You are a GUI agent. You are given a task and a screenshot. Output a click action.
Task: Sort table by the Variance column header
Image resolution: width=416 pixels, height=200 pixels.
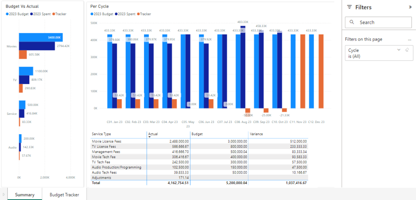click(x=256, y=134)
